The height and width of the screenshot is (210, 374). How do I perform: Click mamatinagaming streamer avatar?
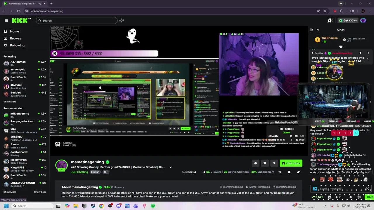tap(62, 165)
